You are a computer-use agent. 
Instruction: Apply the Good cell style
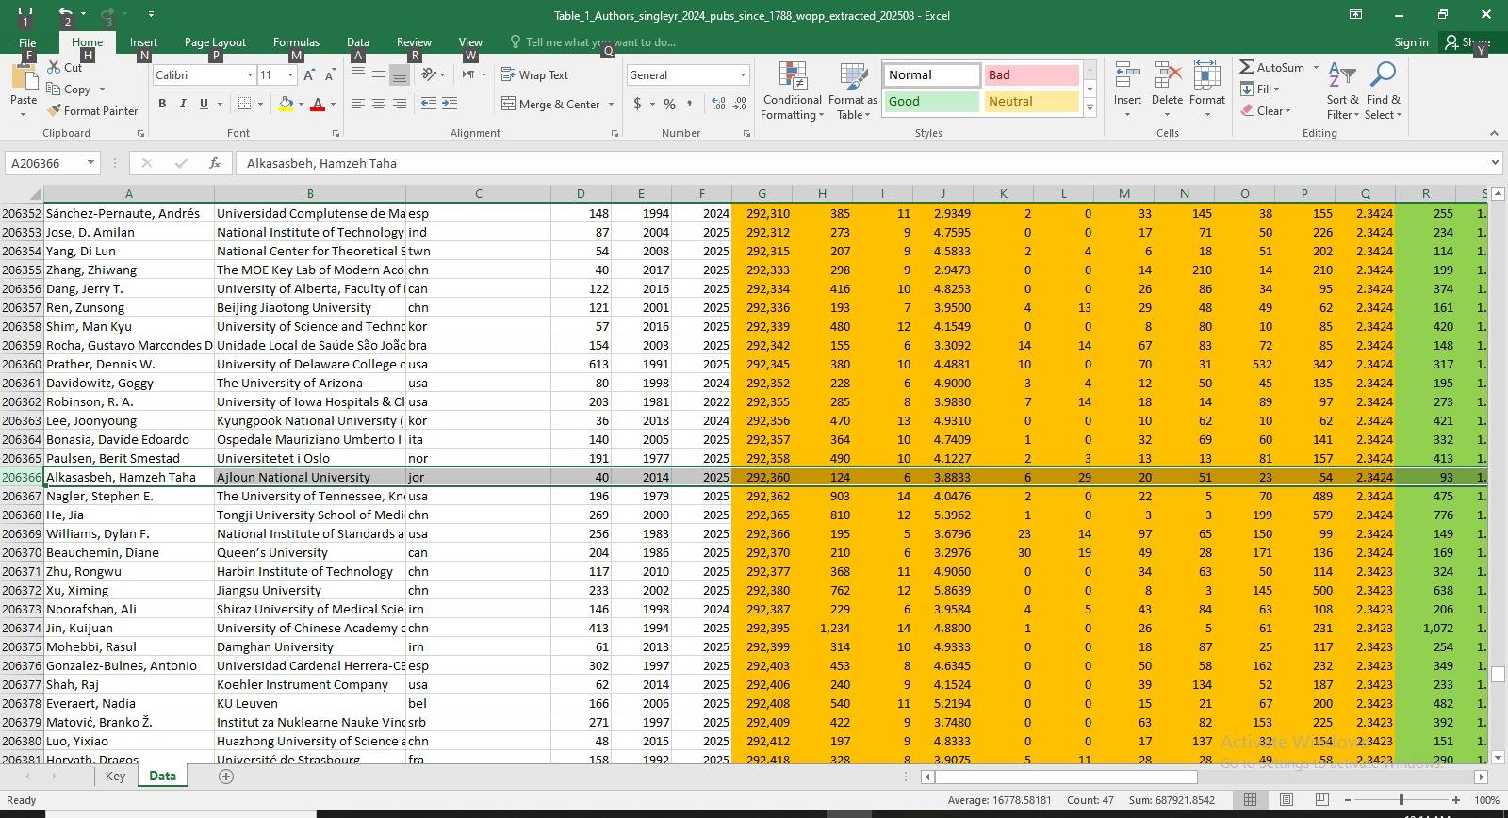[x=931, y=102]
